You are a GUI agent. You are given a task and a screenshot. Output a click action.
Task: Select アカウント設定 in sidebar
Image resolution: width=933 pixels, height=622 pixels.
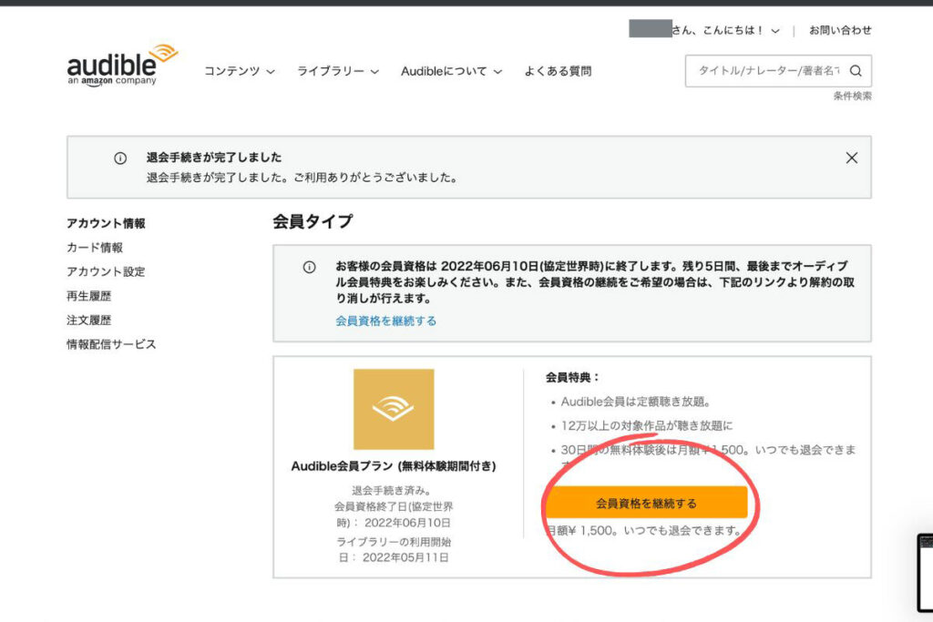(x=106, y=271)
